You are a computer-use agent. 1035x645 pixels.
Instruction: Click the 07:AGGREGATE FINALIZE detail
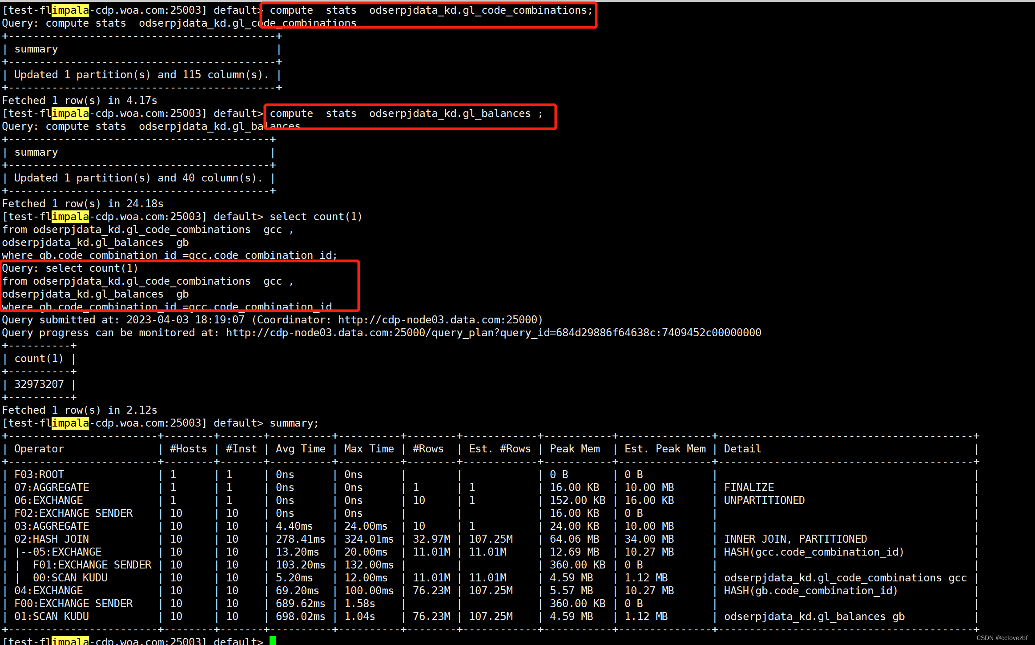tap(749, 488)
